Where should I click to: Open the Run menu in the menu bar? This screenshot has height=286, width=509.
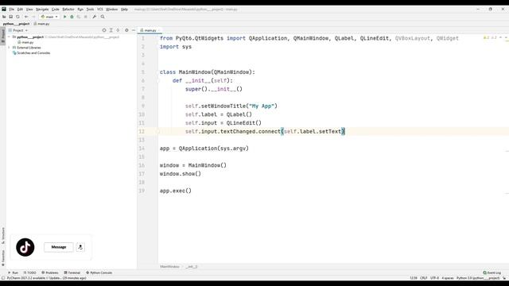point(80,10)
